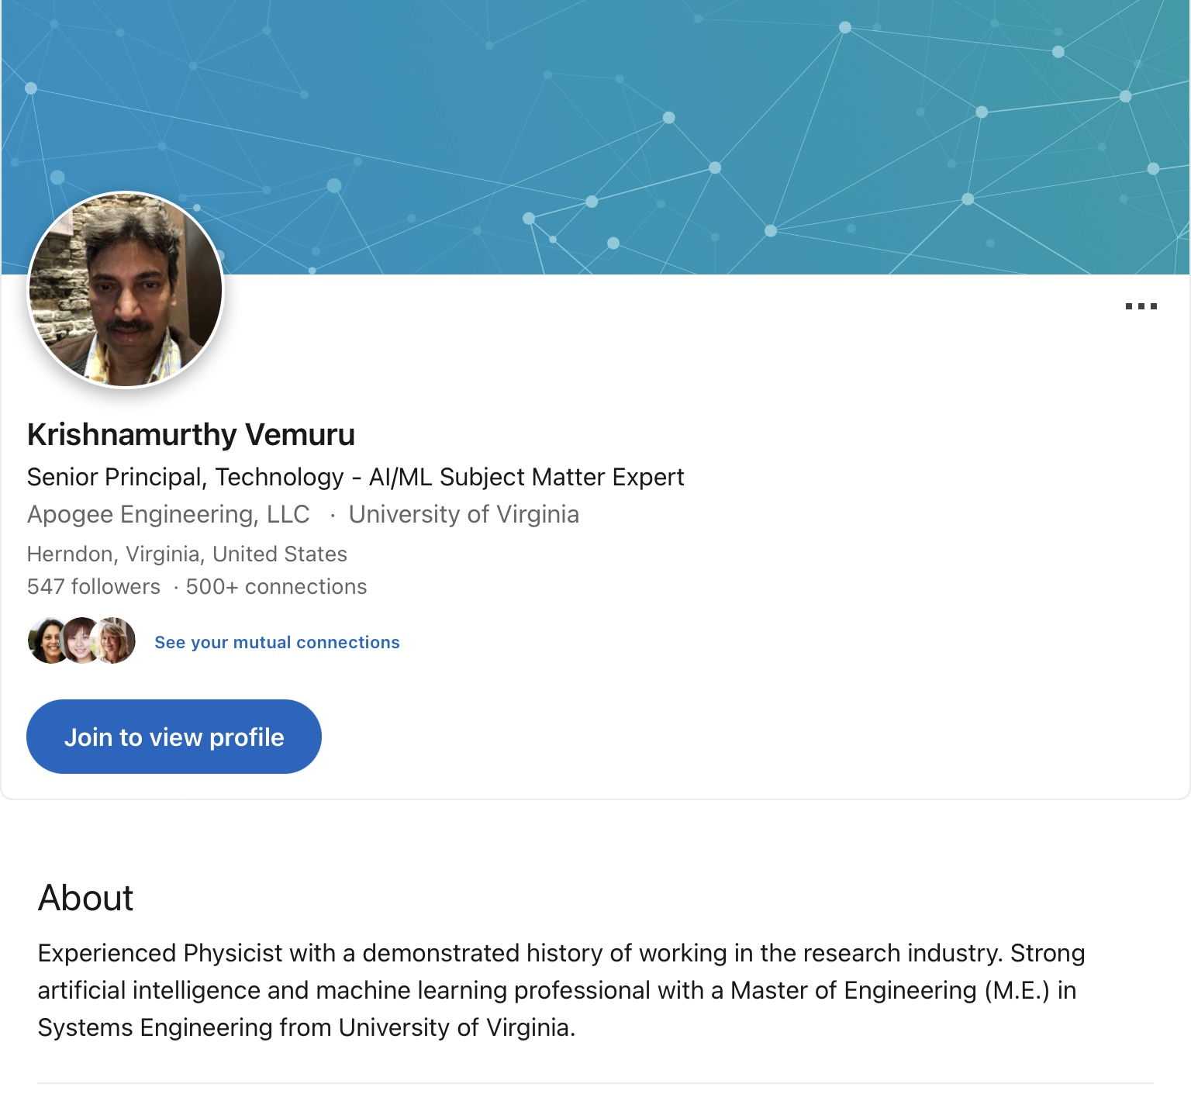Image resolution: width=1191 pixels, height=1108 pixels.
Task: Open the Apogee Engineering, LLC company link
Action: (168, 514)
